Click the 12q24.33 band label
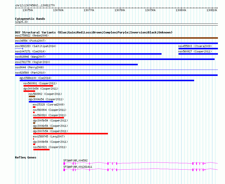This screenshot has width=225, height=184. point(21,22)
